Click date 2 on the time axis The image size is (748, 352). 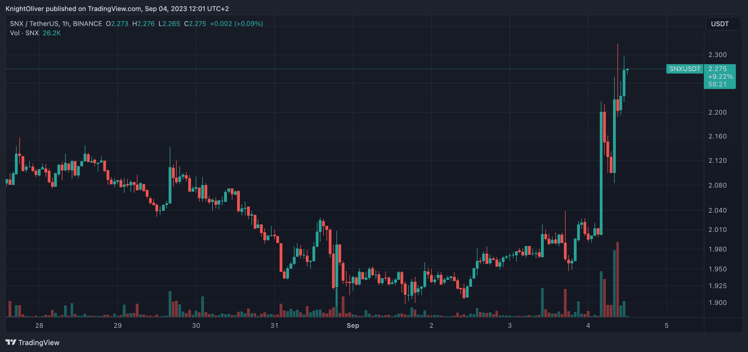pos(431,326)
